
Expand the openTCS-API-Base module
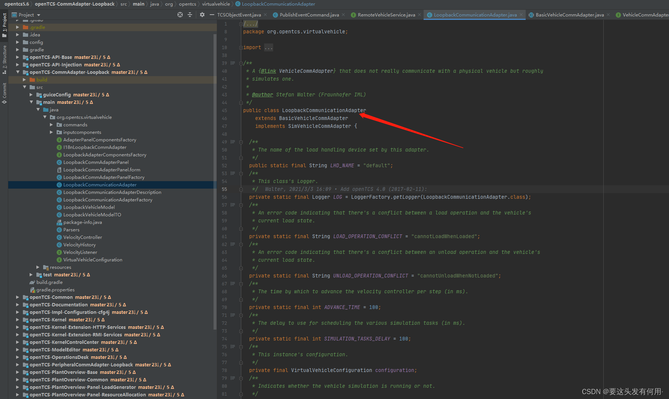17,57
